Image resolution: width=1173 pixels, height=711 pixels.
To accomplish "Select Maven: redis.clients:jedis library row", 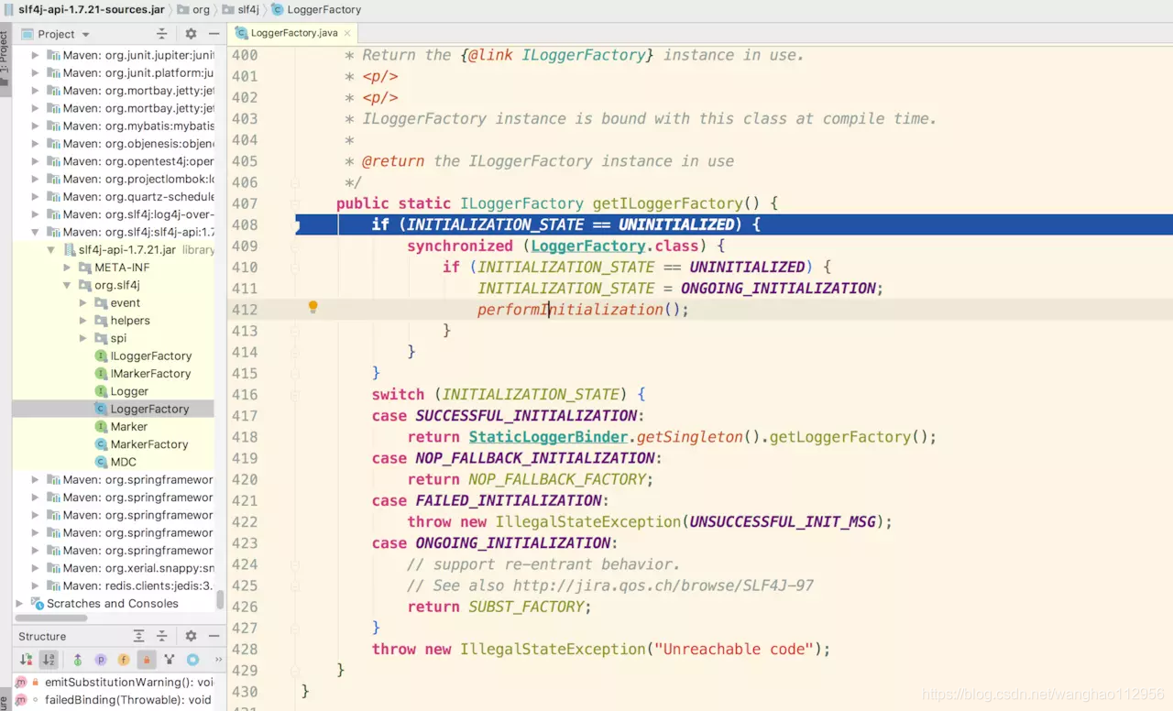I will [114, 585].
